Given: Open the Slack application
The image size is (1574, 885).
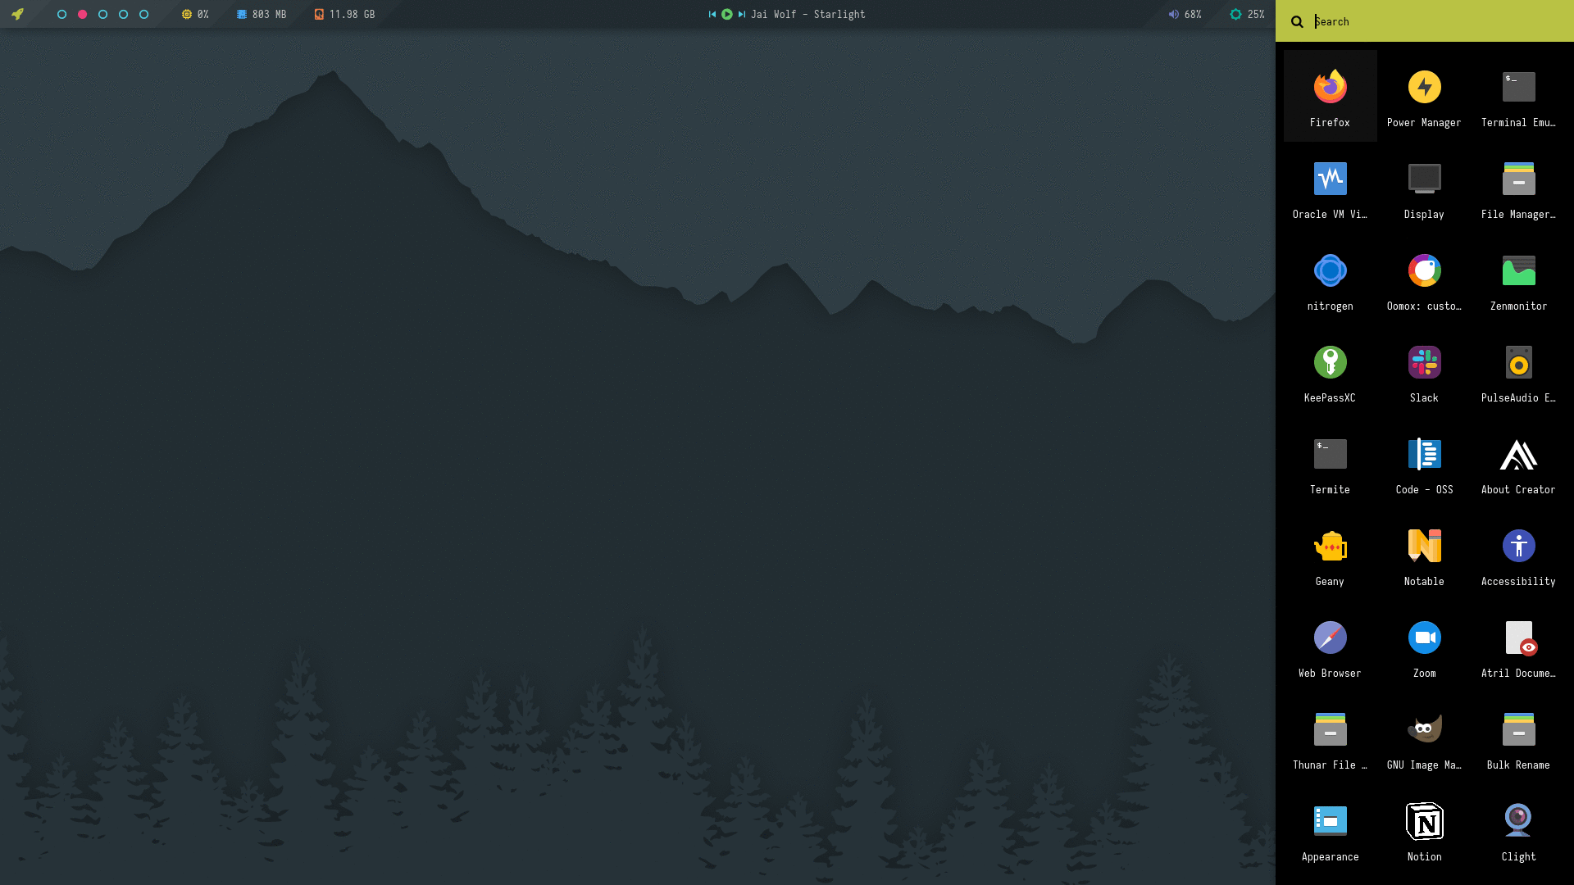Looking at the screenshot, I should pyautogui.click(x=1424, y=371).
